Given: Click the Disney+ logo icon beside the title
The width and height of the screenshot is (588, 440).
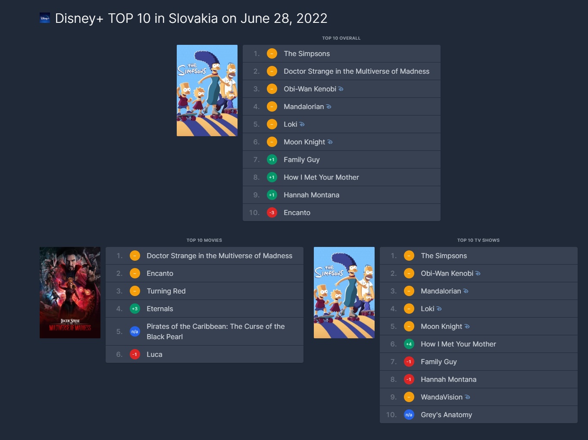Looking at the screenshot, I should [x=45, y=18].
